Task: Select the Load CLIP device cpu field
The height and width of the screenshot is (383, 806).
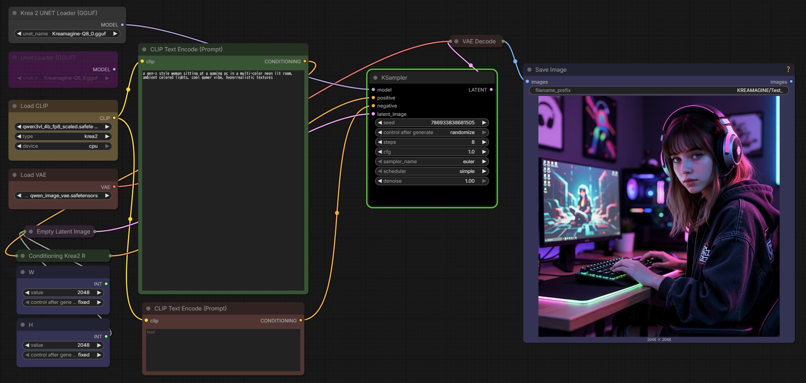Action: click(x=63, y=146)
